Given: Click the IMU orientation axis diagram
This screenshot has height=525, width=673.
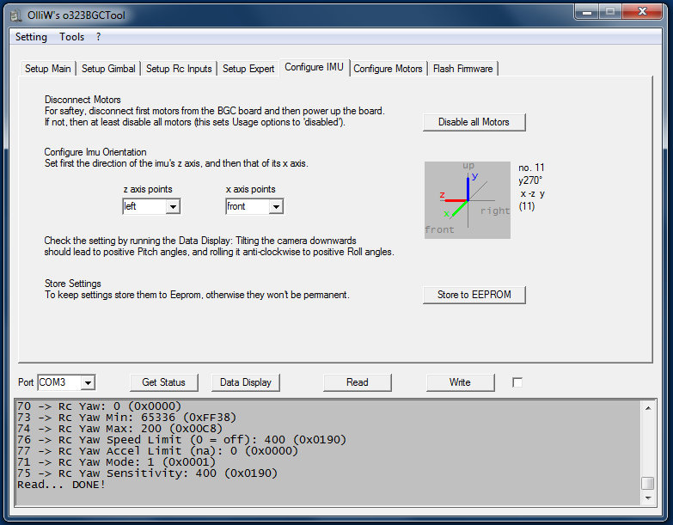Looking at the screenshot, I should click(467, 198).
